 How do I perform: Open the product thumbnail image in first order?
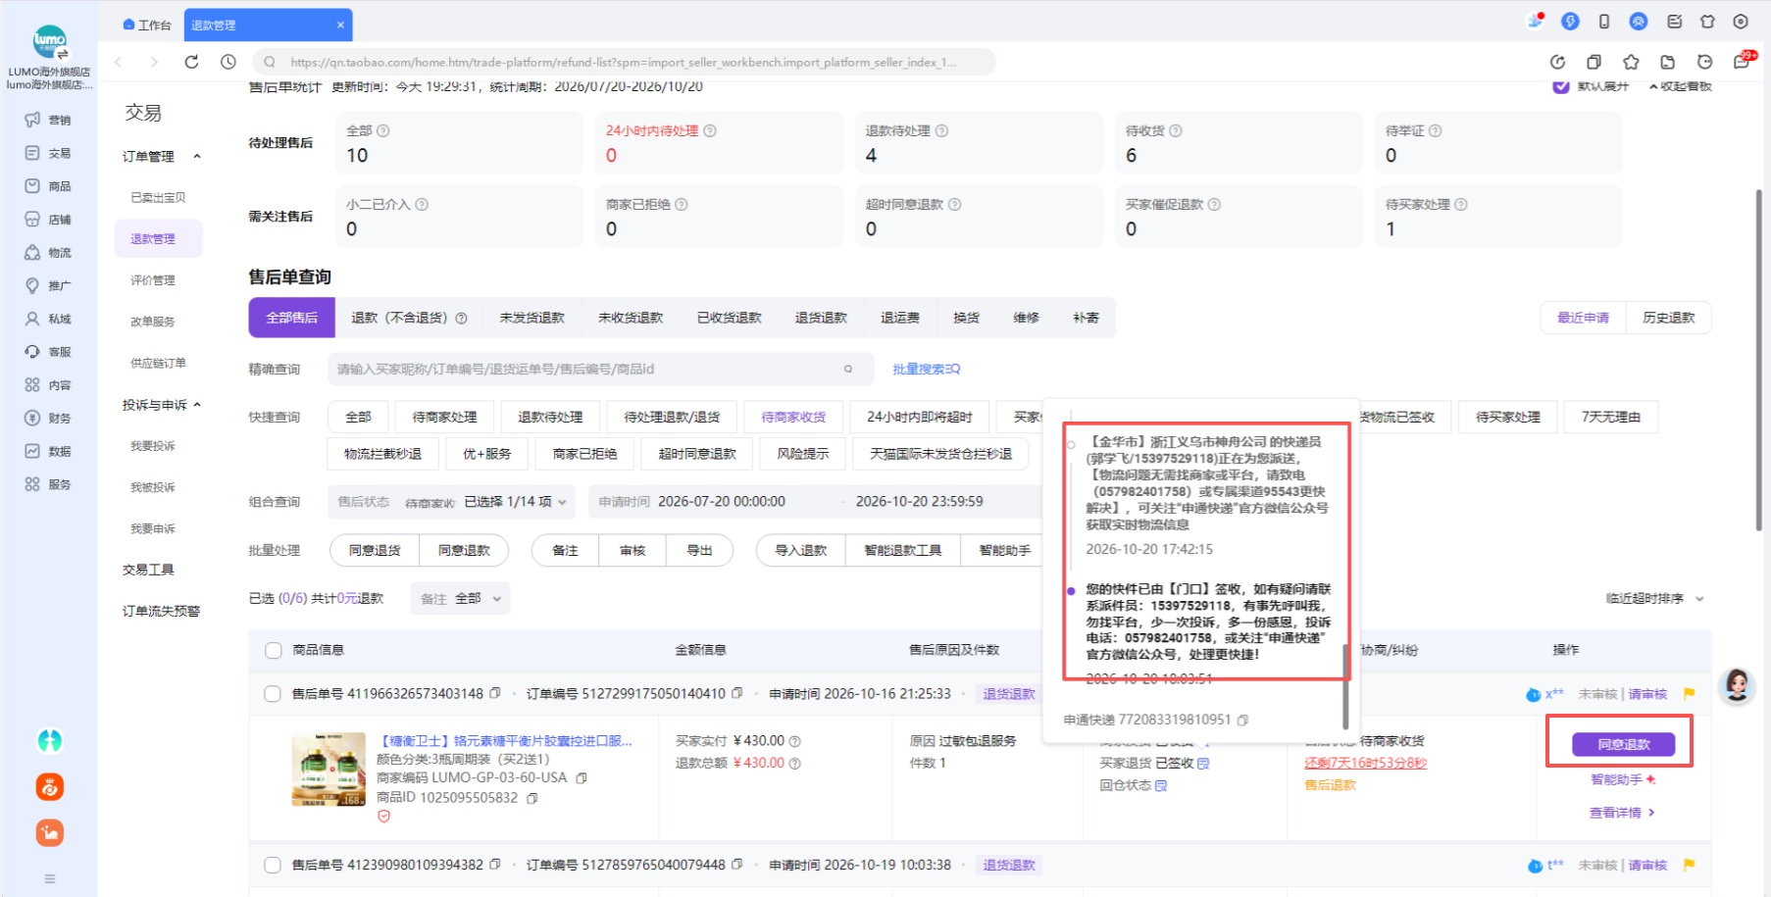[329, 770]
